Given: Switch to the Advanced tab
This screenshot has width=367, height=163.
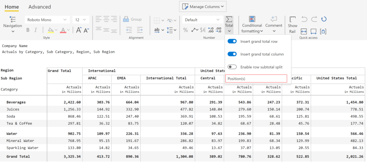Looking at the screenshot, I should tap(39, 7).
